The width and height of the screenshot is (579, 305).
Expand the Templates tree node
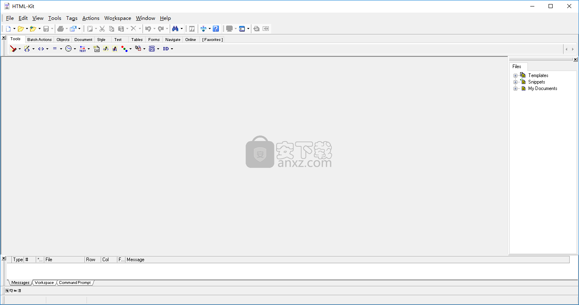516,75
